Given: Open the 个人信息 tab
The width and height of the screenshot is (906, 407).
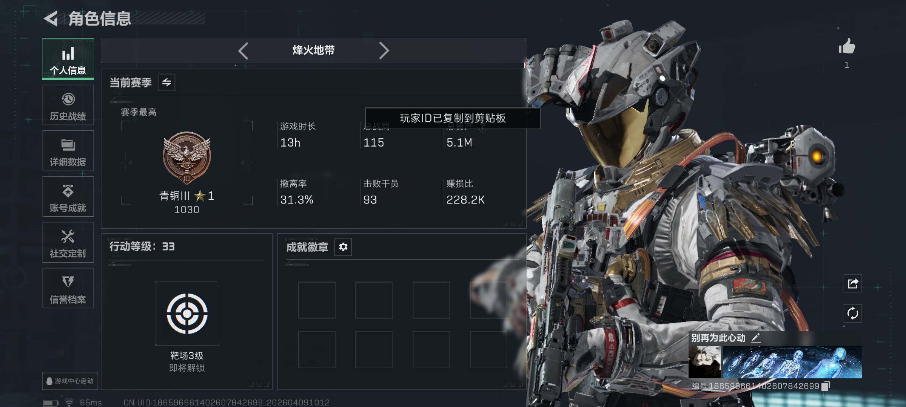Looking at the screenshot, I should point(68,59).
